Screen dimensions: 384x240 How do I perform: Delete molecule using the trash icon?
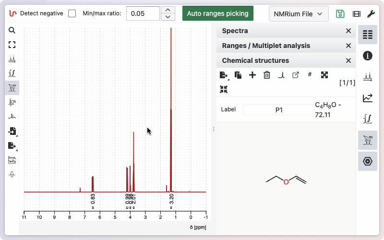point(267,75)
